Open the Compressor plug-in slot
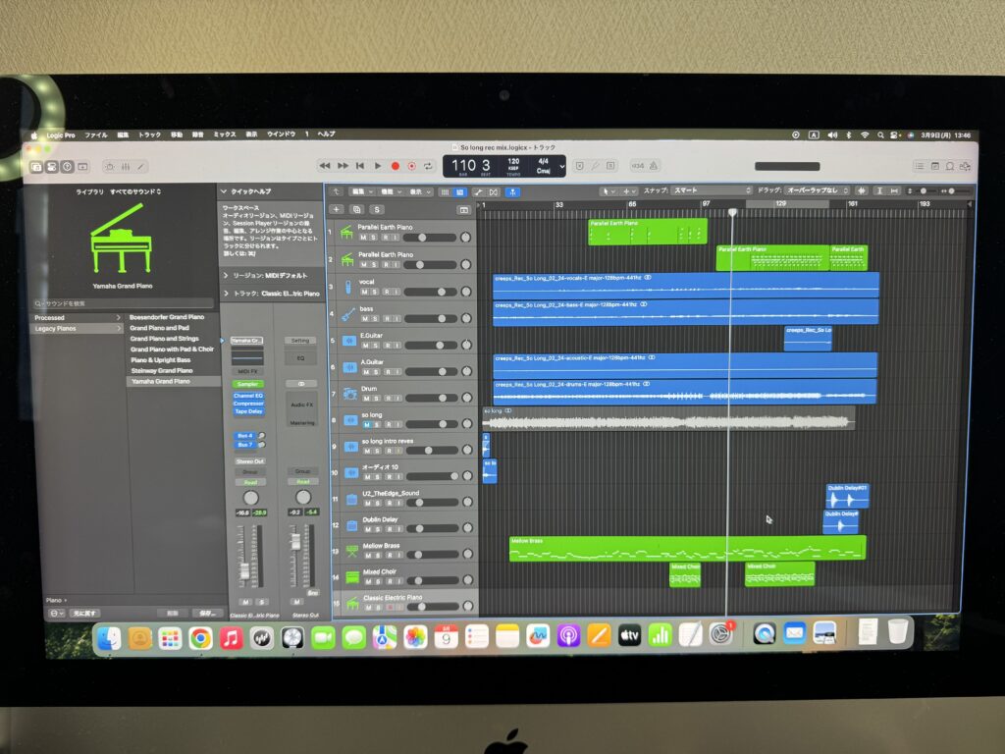Viewport: 1005px width, 754px height. (248, 404)
